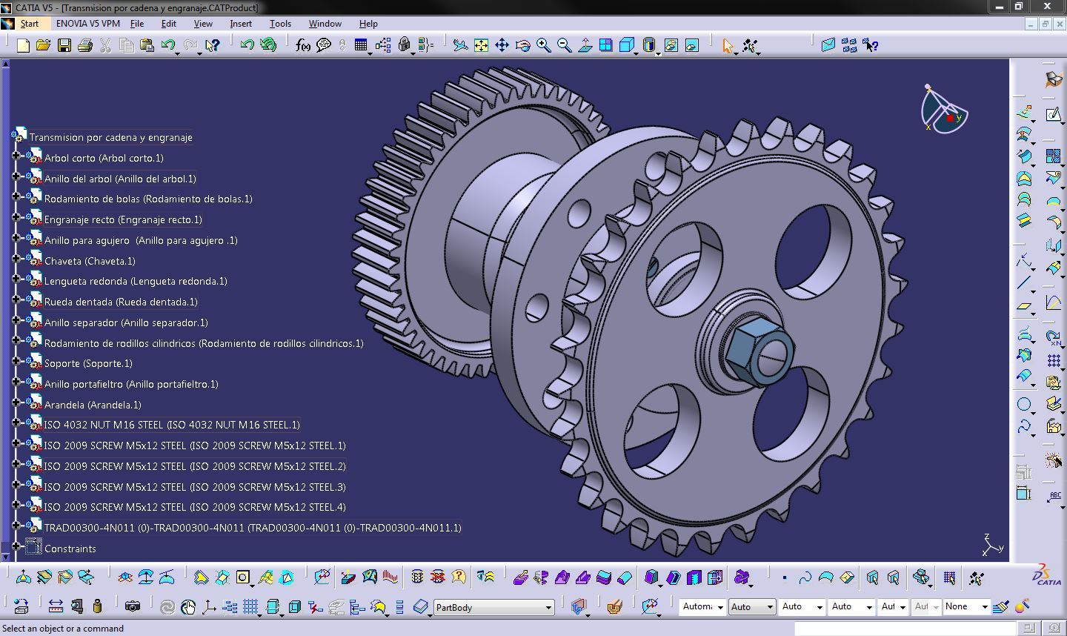Screen dimensions: 1067x636
Task: Open the Start menu
Action: click(29, 24)
